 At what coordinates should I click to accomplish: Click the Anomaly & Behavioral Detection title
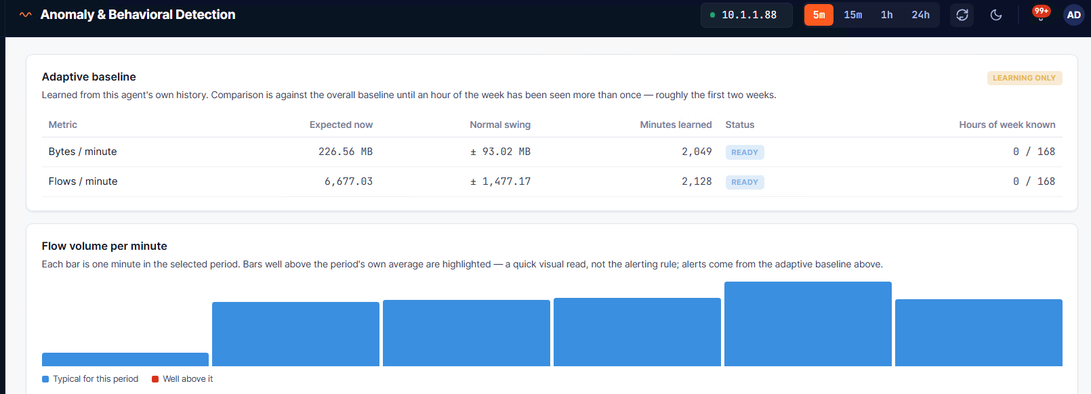pos(138,14)
